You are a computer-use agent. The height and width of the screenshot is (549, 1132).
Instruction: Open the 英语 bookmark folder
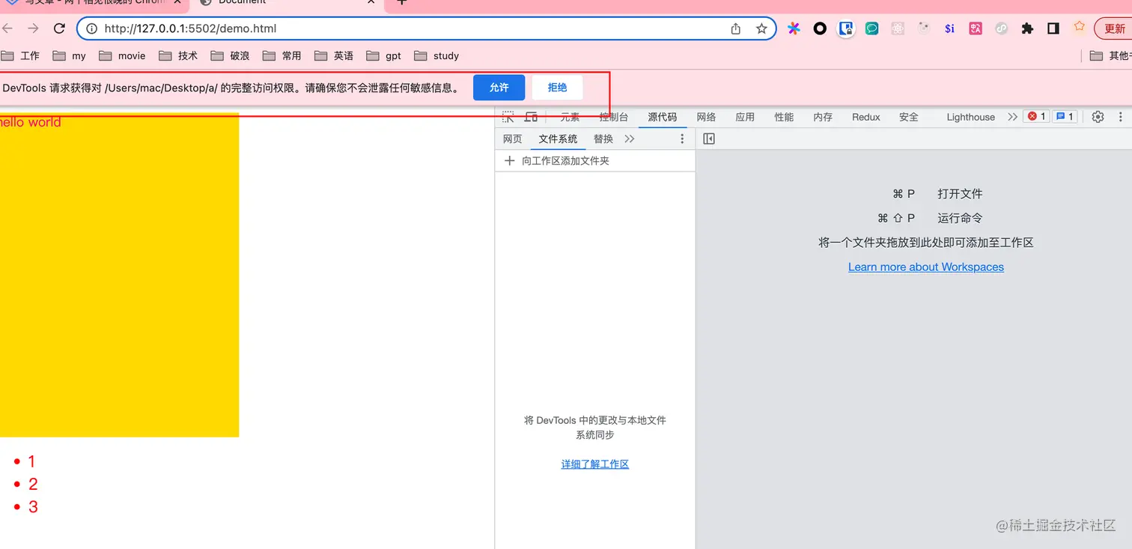click(334, 55)
